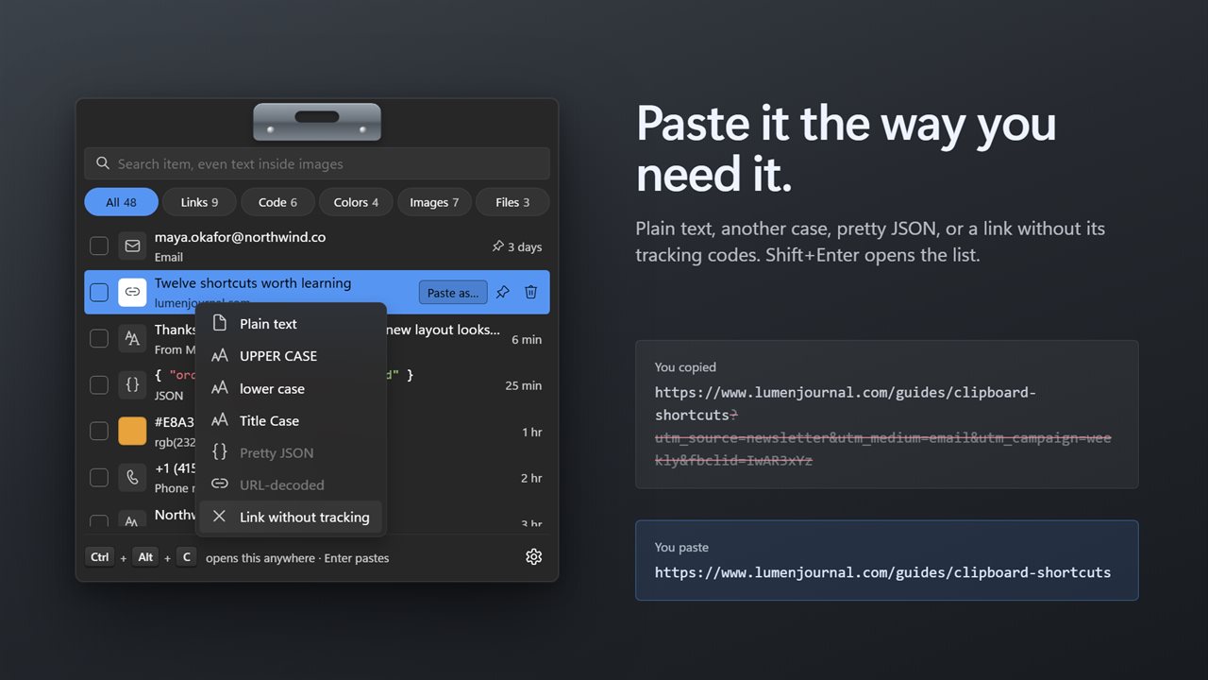1208x680 pixels.
Task: Open the Paste as... menu button
Action: click(453, 293)
